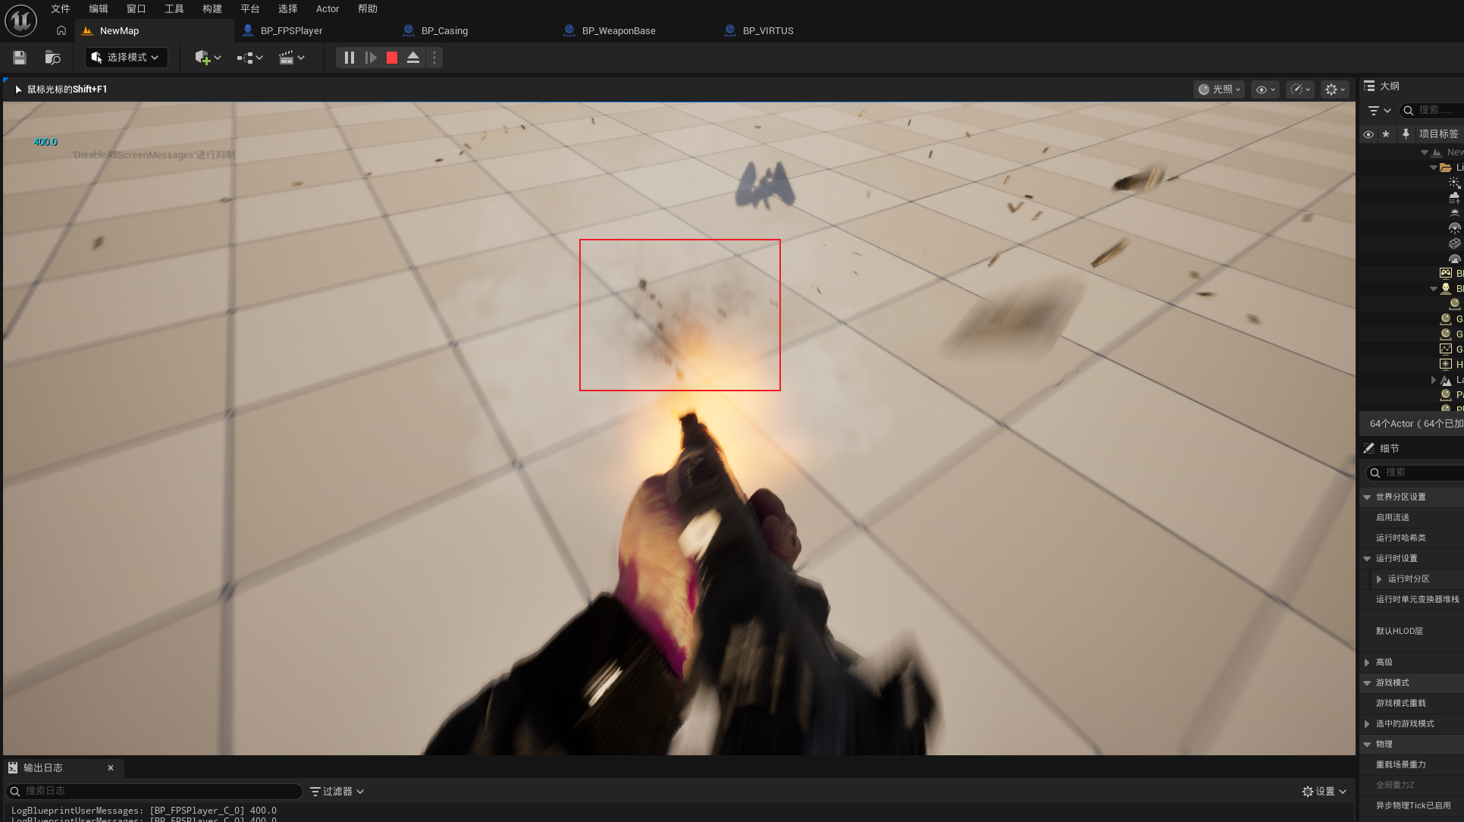
Task: Collapse the 游戏模式 section
Action: coord(1367,683)
